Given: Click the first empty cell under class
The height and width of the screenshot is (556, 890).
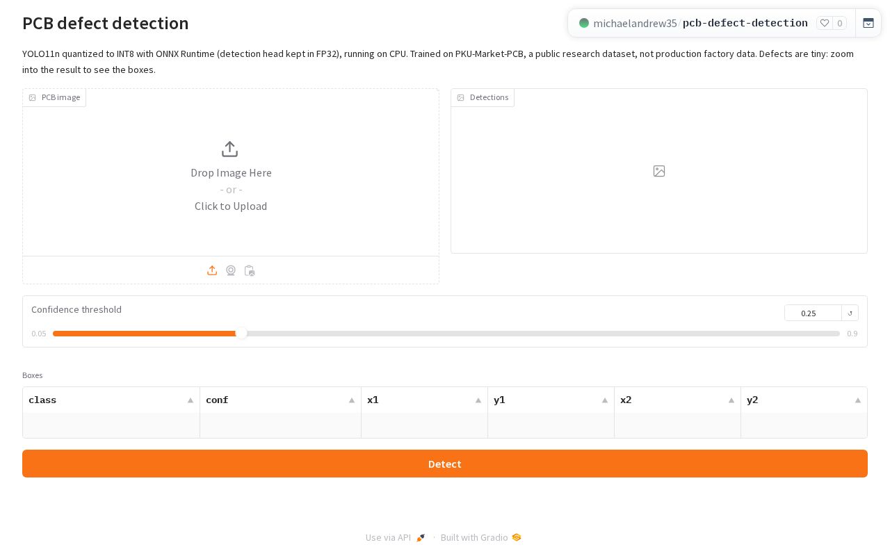Looking at the screenshot, I should 111,425.
